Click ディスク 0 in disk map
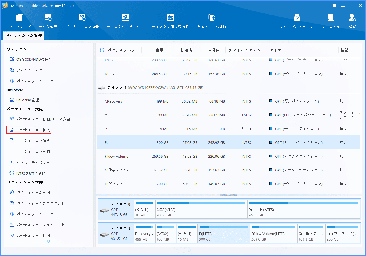 point(116,209)
